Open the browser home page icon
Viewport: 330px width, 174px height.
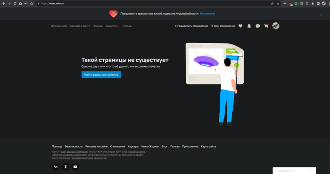[20, 4]
